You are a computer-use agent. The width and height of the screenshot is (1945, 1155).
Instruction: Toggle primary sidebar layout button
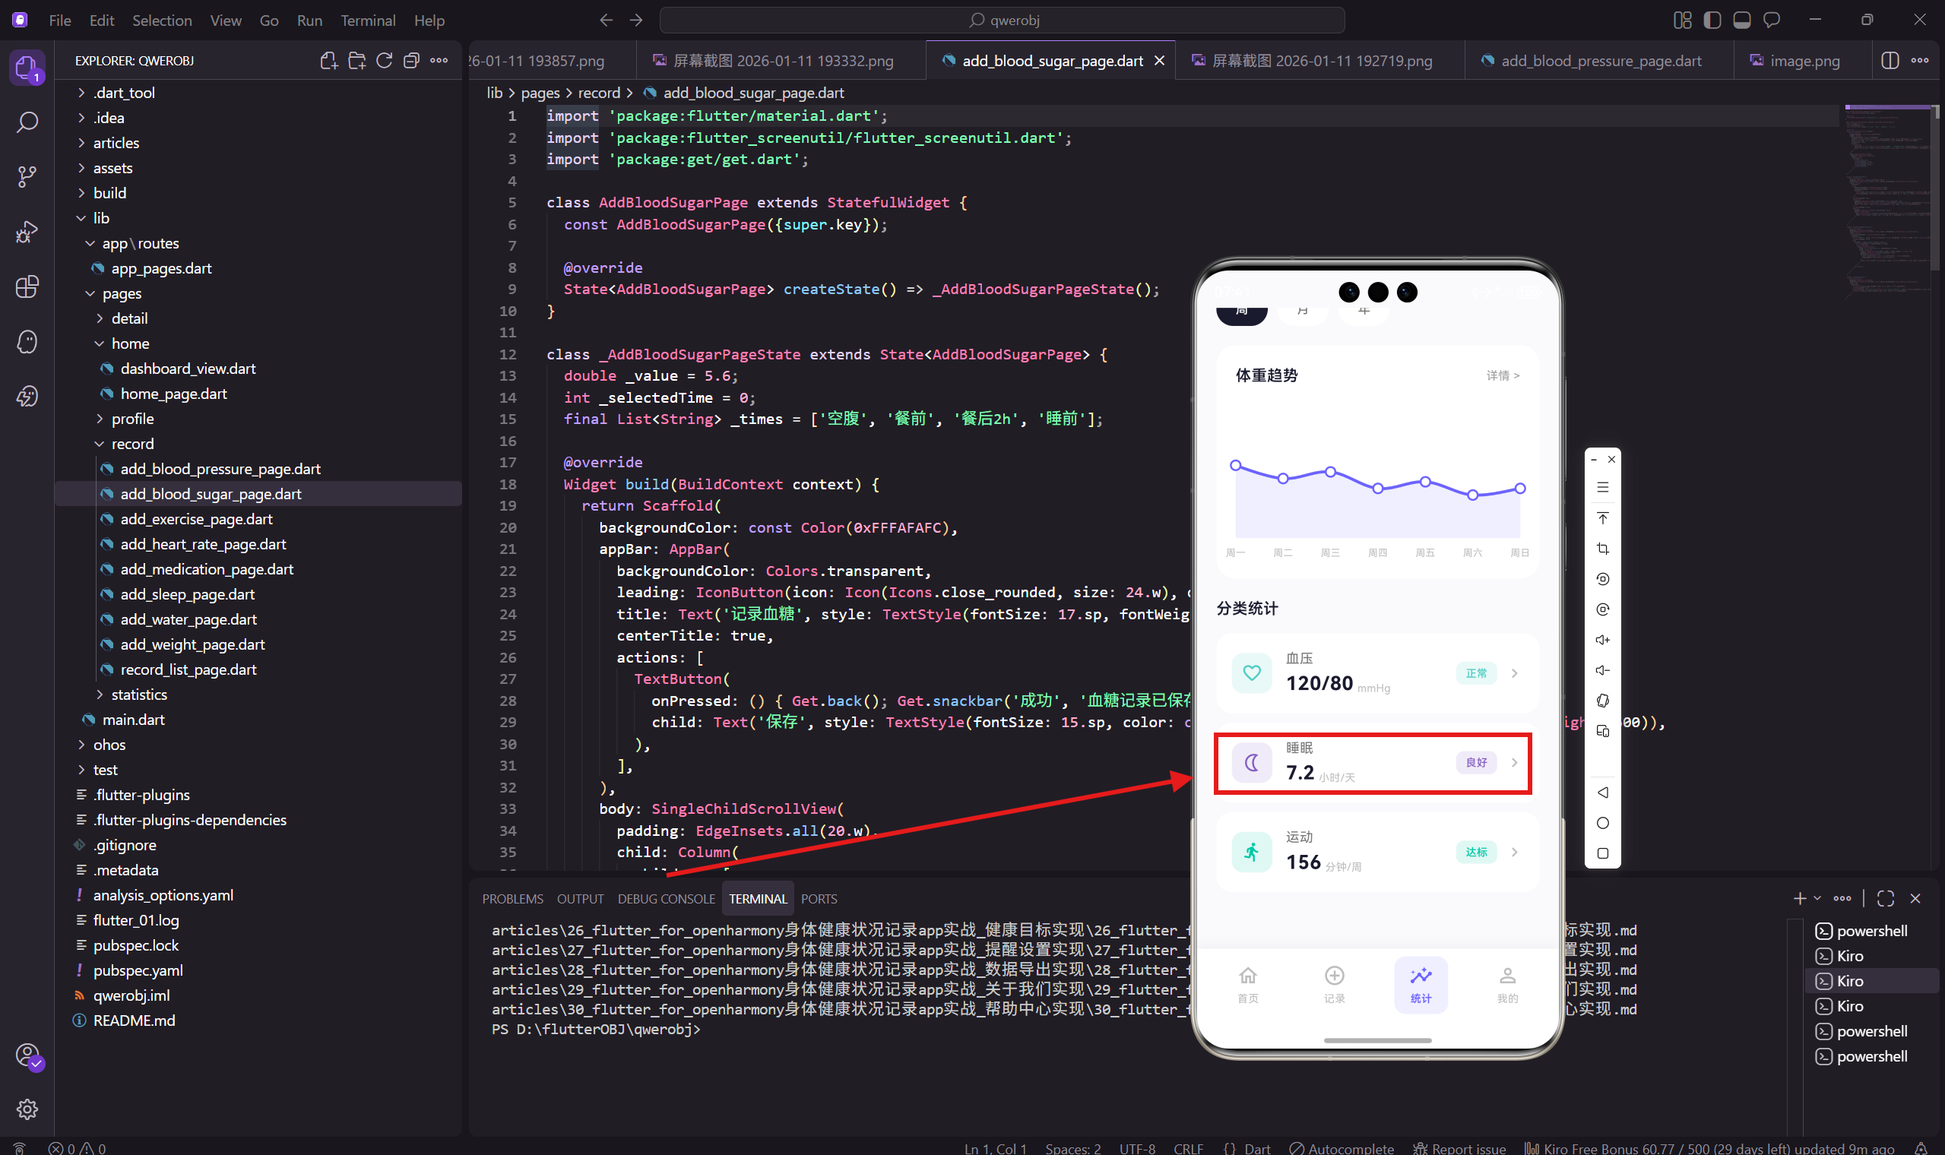pos(1712,21)
